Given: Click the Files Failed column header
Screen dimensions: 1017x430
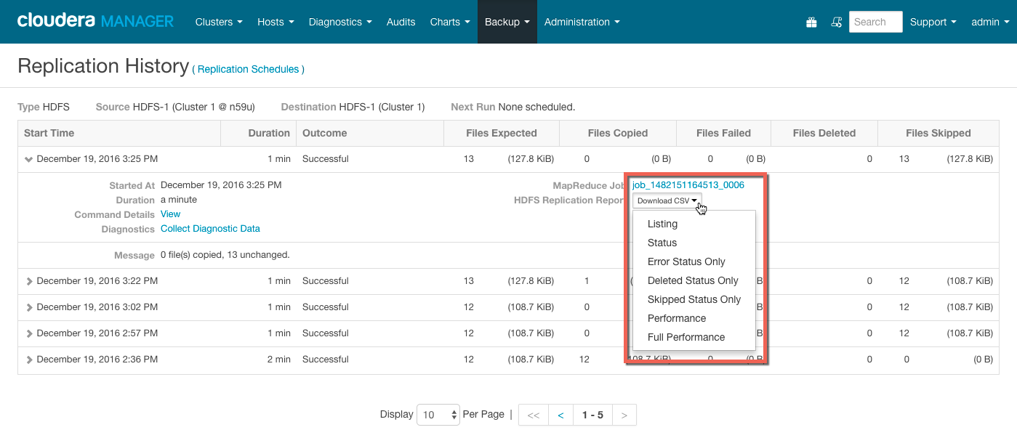Looking at the screenshot, I should 723,133.
